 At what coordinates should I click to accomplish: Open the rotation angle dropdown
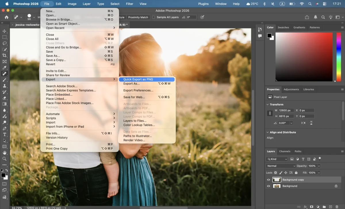tap(291, 123)
